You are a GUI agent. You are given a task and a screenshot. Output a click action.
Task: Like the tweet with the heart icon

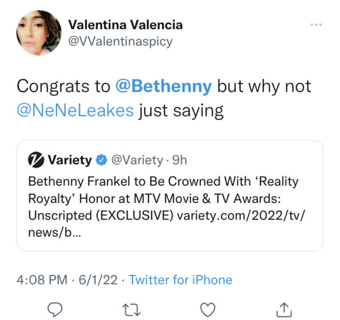coord(208,310)
